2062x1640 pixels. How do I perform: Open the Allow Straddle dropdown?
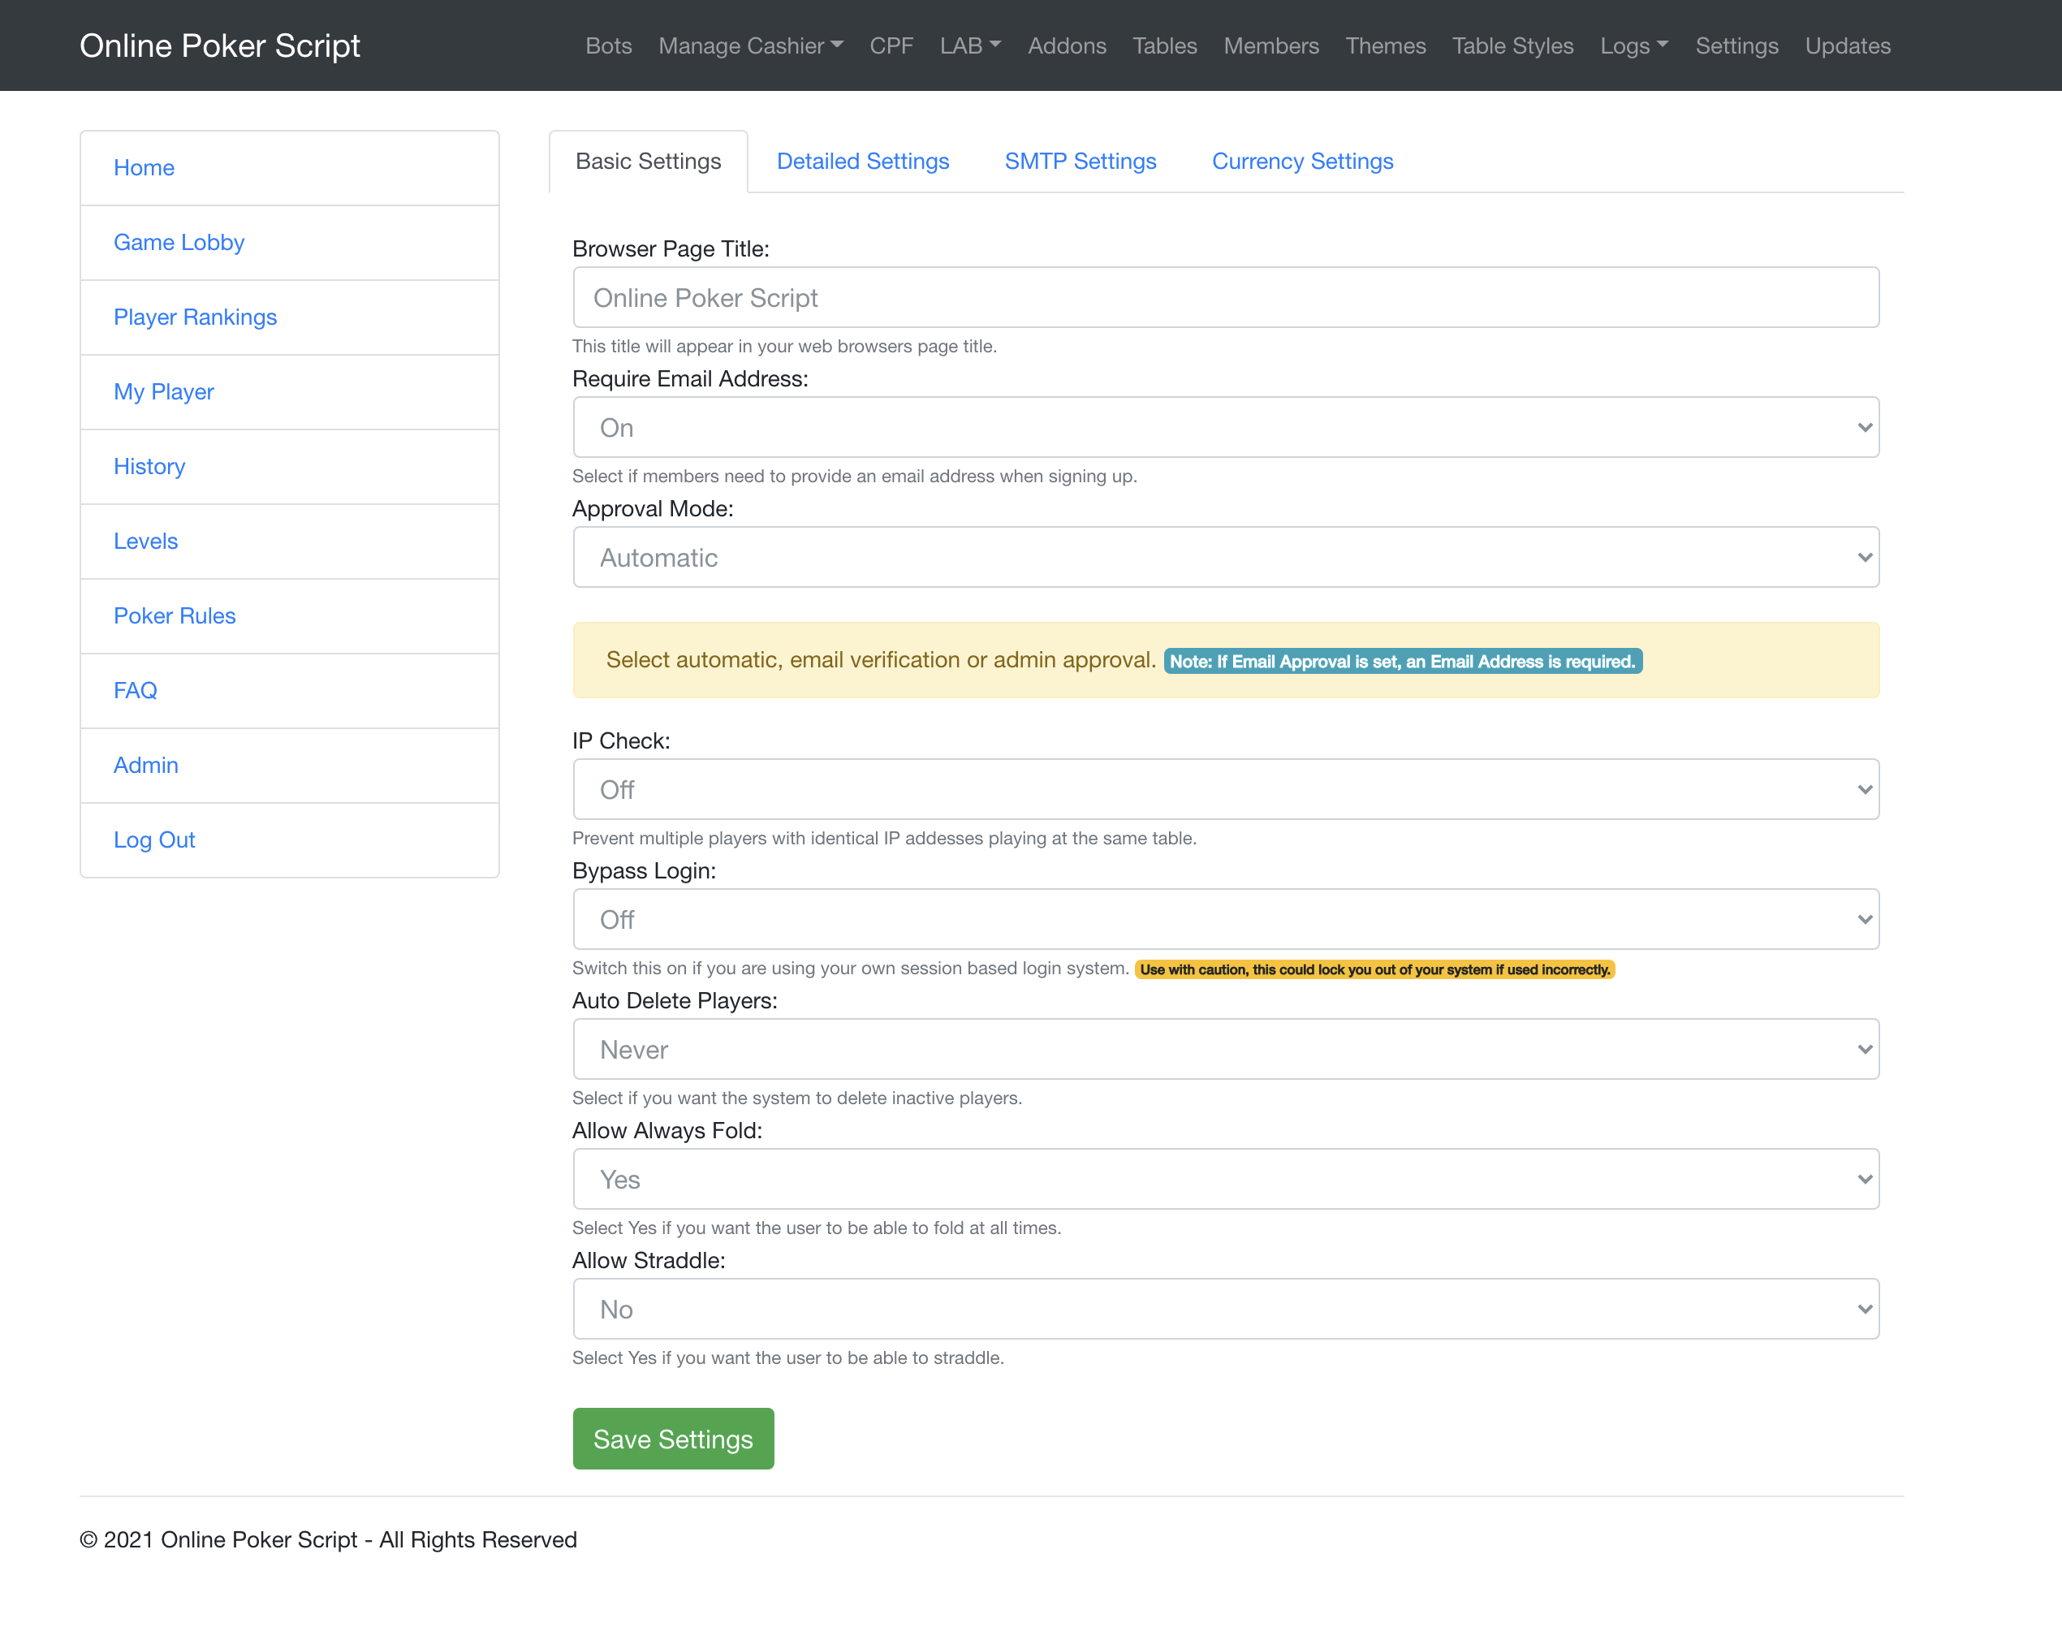[x=1225, y=1309]
